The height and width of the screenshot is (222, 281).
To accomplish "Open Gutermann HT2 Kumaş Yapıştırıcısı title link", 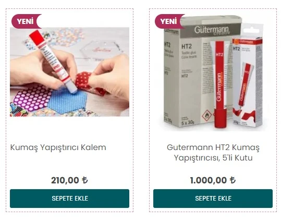I will [213, 153].
